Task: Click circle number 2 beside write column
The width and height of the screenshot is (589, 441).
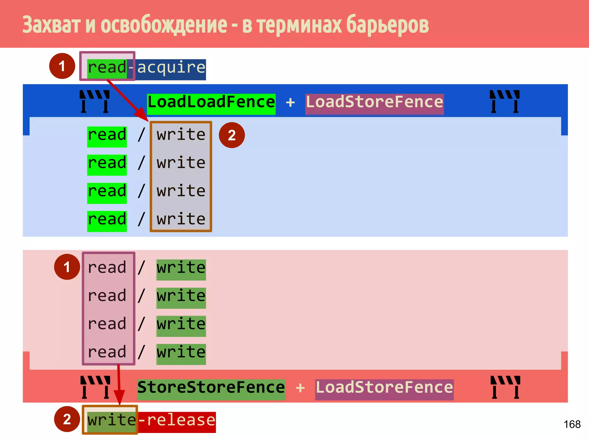Action: coord(232,135)
